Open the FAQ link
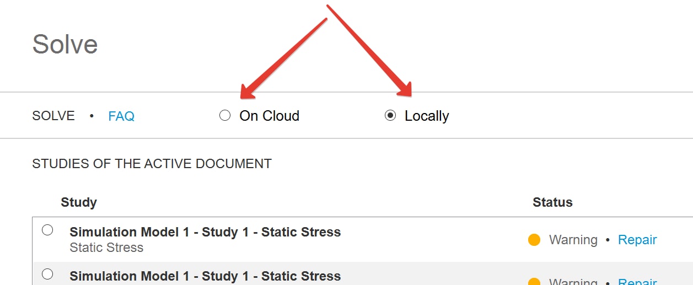The height and width of the screenshot is (285, 693). point(121,116)
